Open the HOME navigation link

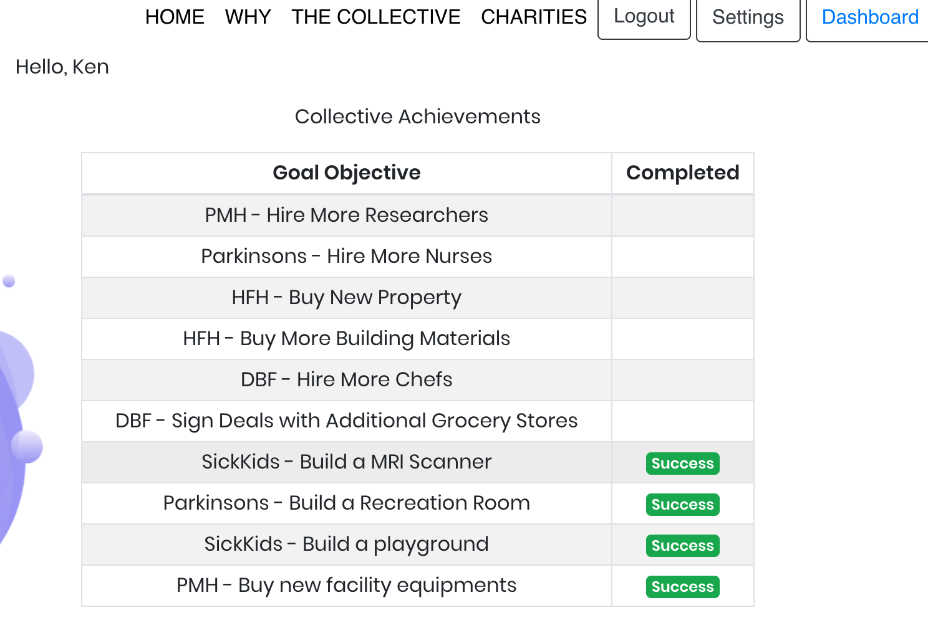coord(175,17)
